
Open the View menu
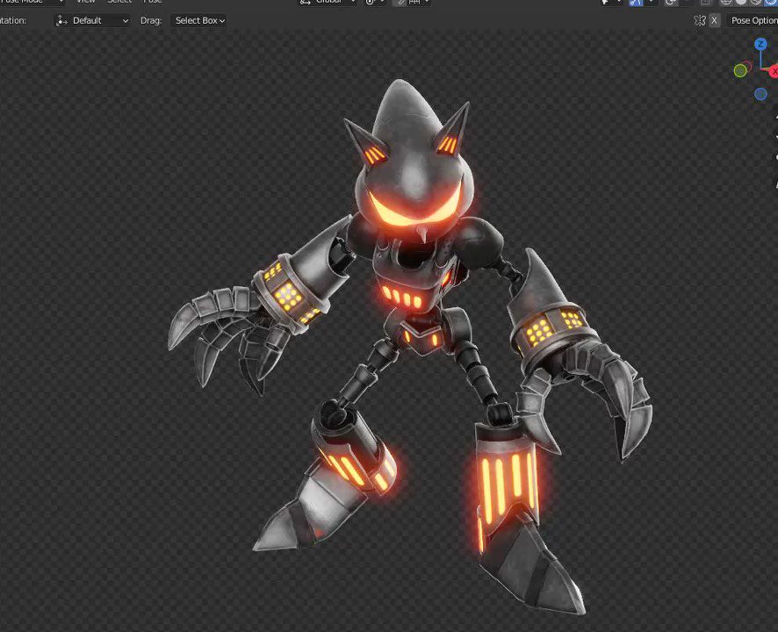tap(85, 2)
